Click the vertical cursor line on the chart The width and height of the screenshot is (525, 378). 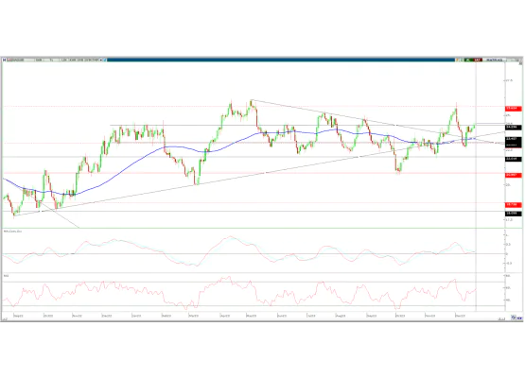476,187
